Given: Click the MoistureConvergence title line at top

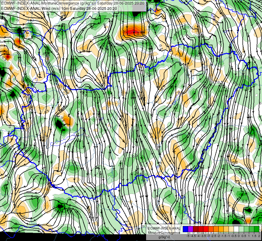Looking at the screenshot, I should (73, 3).
